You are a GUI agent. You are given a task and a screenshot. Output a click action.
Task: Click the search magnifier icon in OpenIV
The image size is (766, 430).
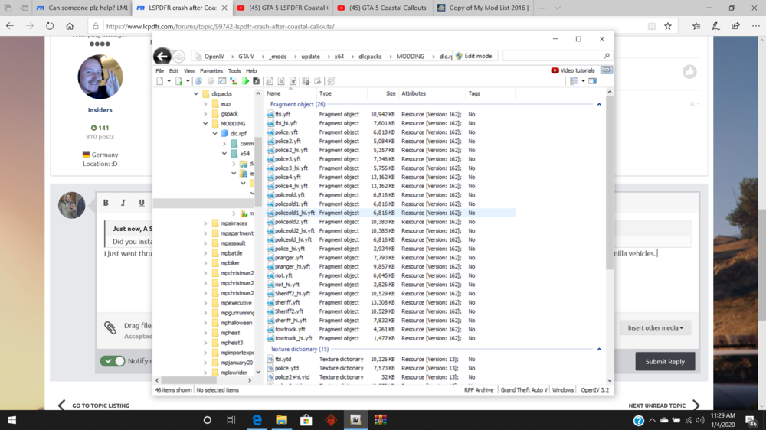coord(606,56)
